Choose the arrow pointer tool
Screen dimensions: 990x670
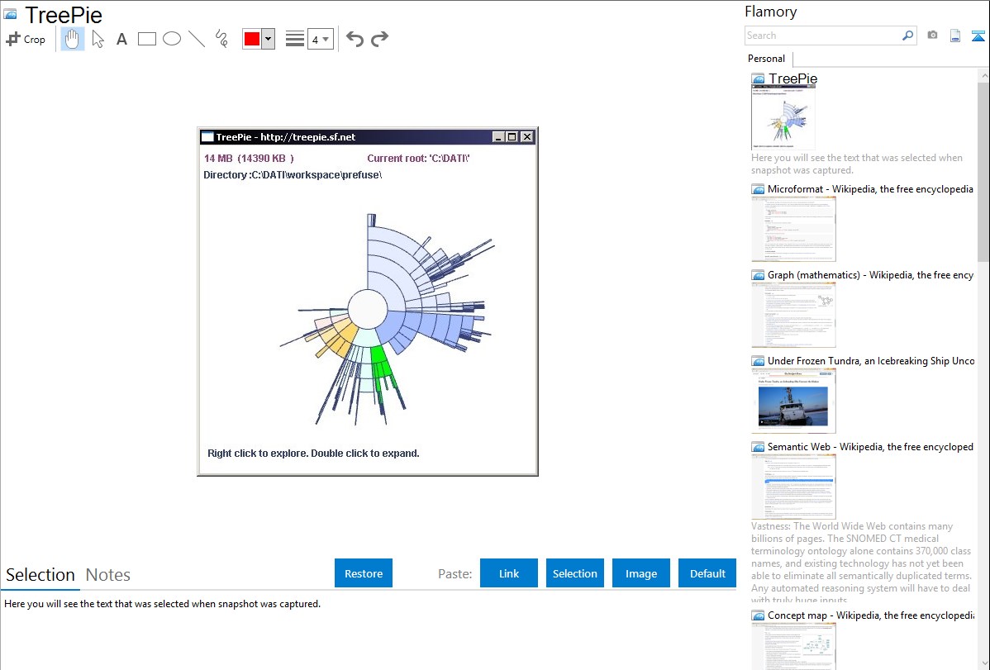tap(98, 39)
